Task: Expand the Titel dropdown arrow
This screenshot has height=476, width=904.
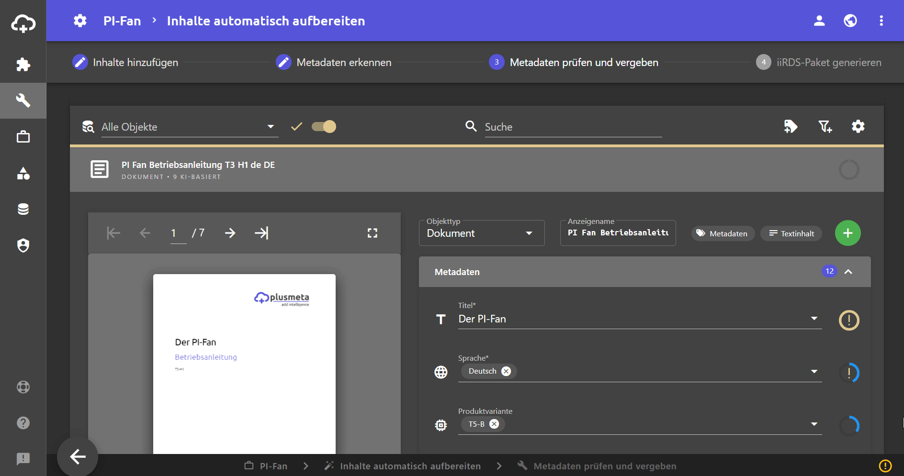Action: pyautogui.click(x=814, y=319)
